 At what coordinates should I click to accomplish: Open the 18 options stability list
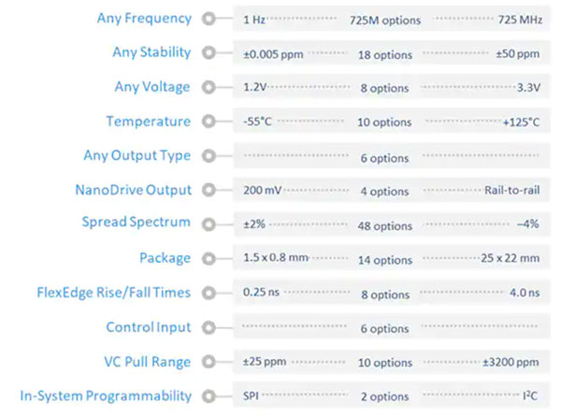click(385, 54)
